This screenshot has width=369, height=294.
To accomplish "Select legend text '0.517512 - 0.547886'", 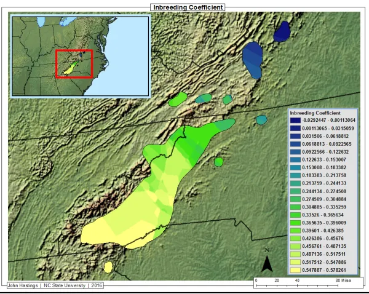I will coord(324,262).
